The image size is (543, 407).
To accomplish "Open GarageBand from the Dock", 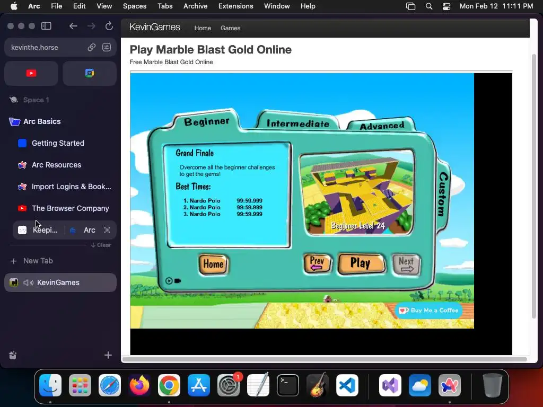I will [318, 385].
